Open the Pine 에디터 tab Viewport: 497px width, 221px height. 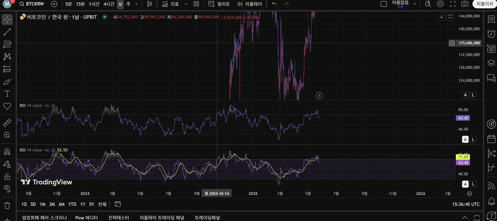86,218
